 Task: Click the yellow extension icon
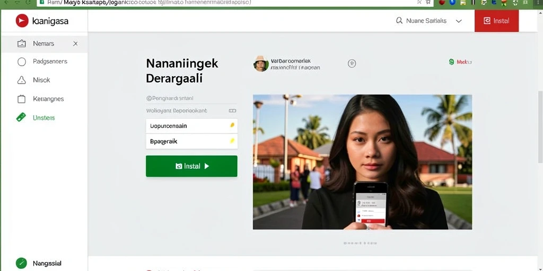tap(462, 2)
